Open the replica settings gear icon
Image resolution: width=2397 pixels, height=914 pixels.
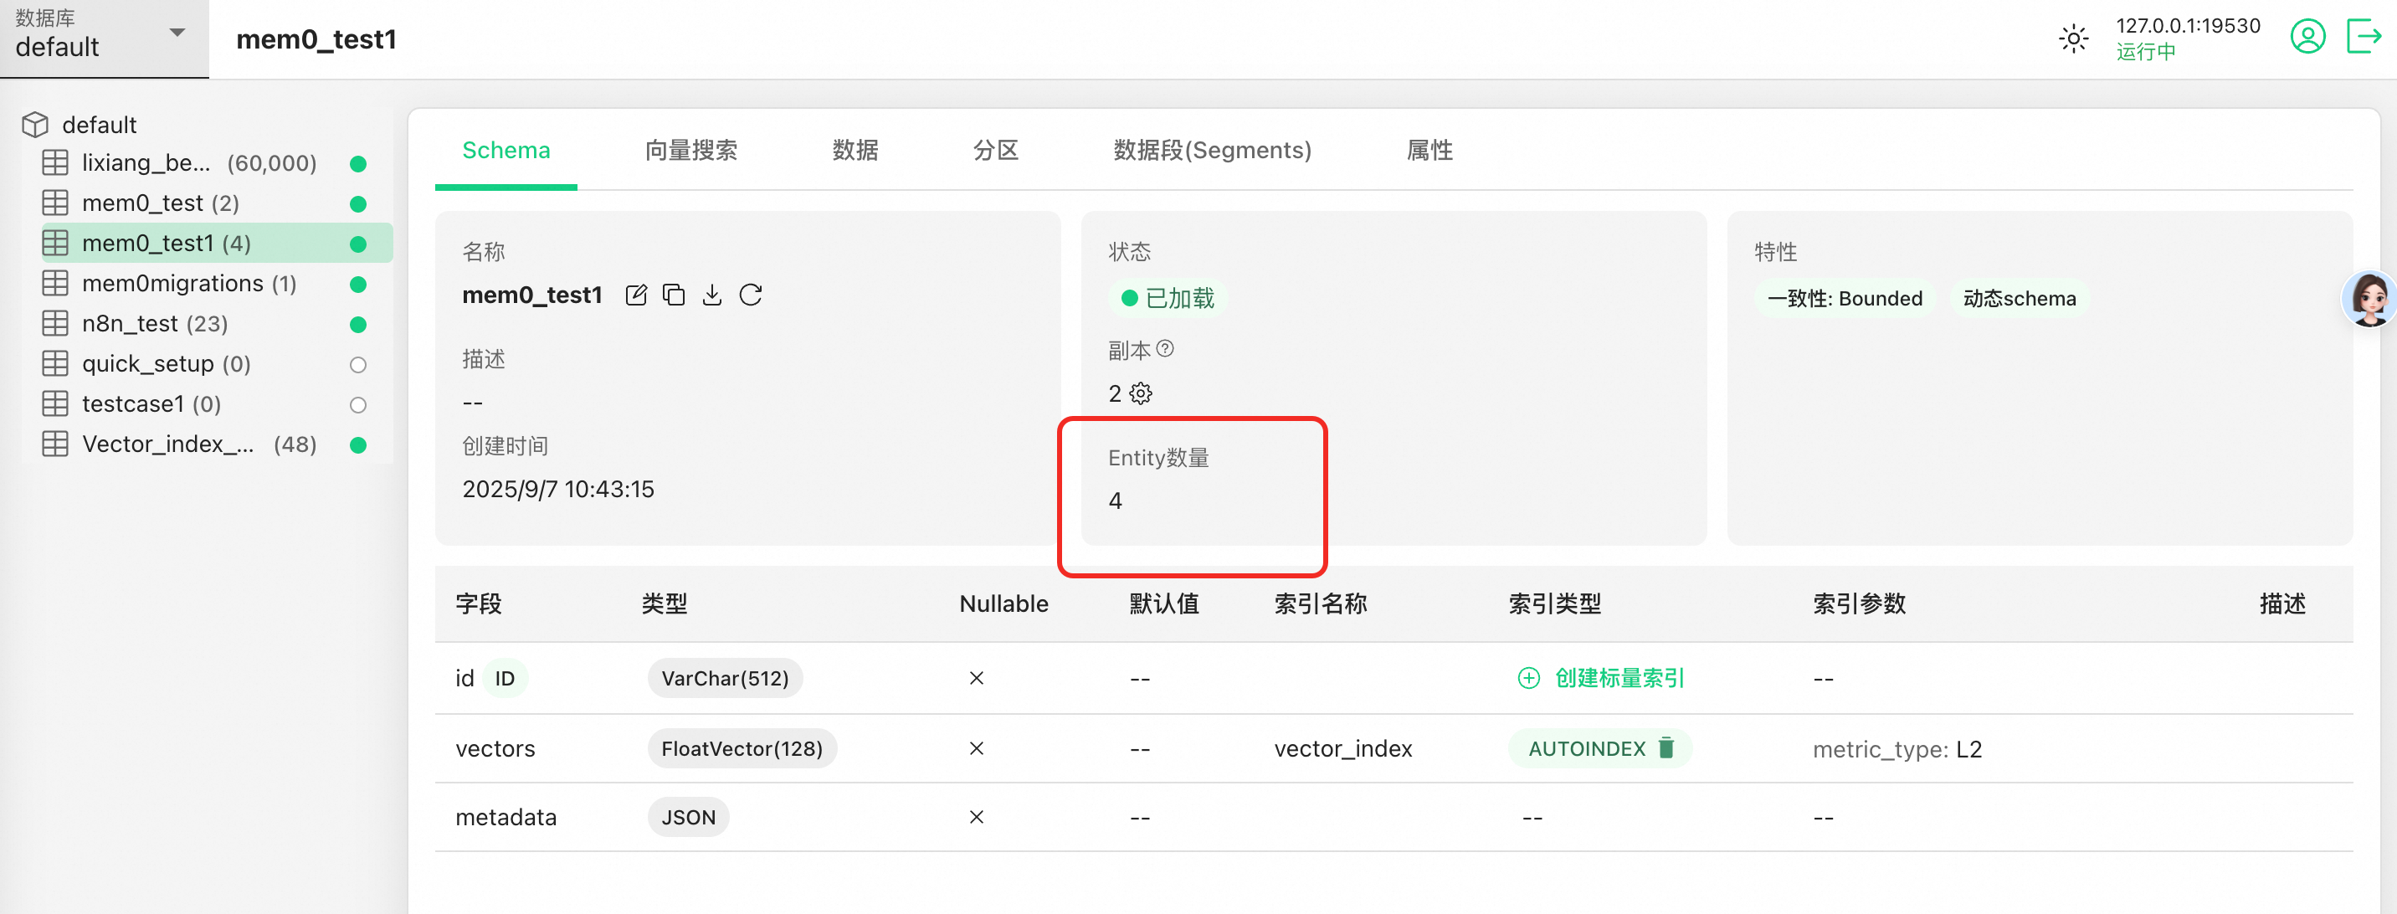[x=1141, y=393]
